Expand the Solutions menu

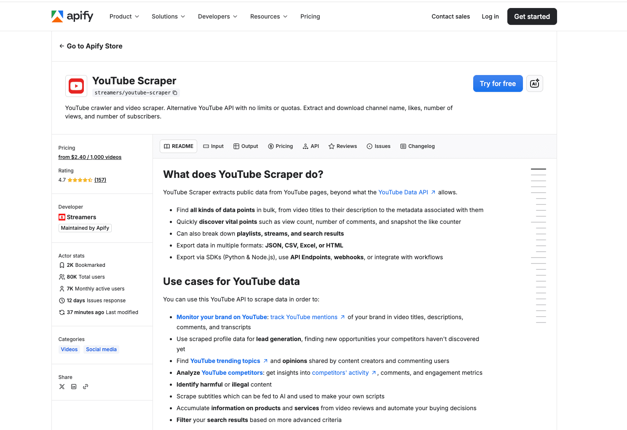click(x=168, y=16)
